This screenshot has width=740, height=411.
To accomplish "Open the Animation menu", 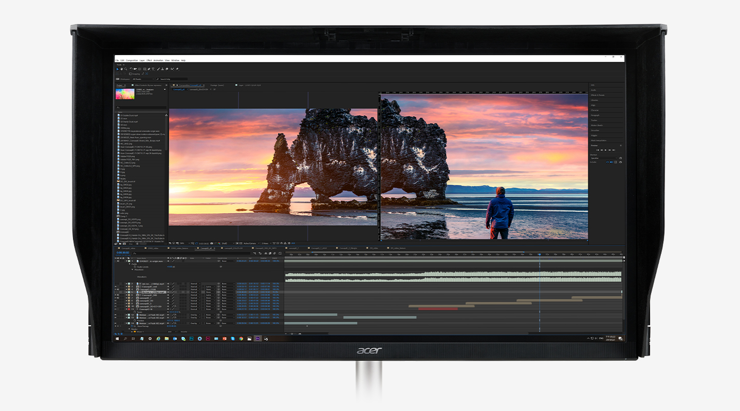I will pyautogui.click(x=158, y=60).
